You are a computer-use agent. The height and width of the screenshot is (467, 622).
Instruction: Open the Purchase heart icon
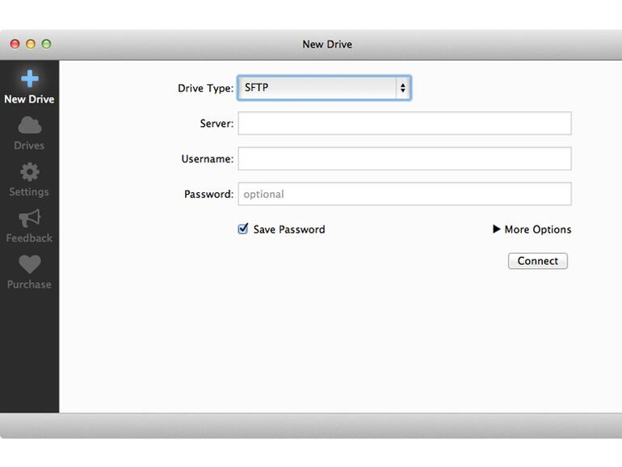click(30, 264)
